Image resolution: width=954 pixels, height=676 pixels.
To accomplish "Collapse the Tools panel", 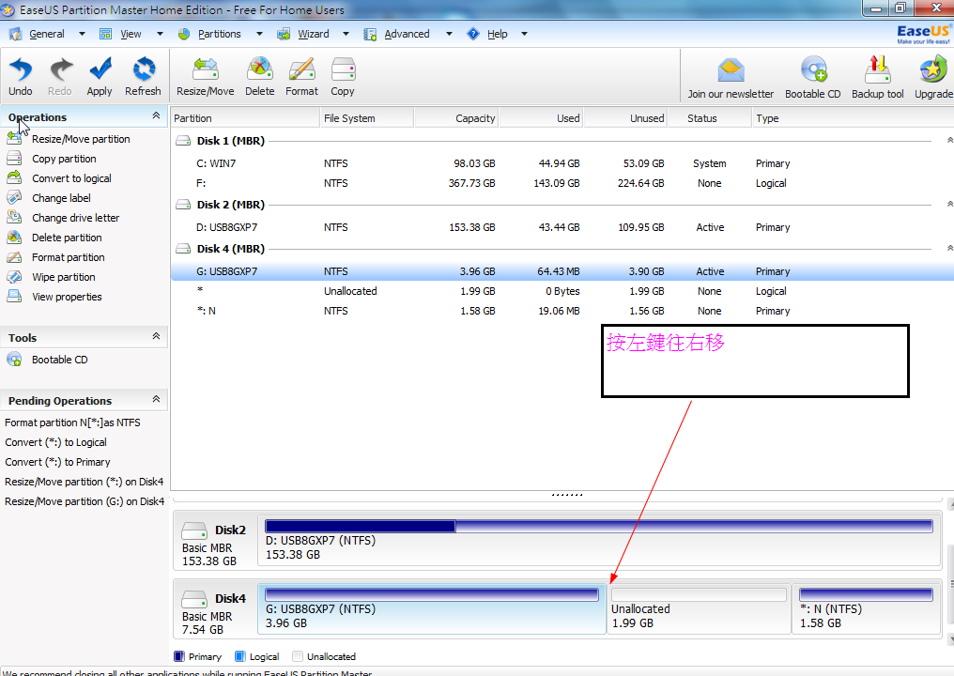I will point(157,336).
